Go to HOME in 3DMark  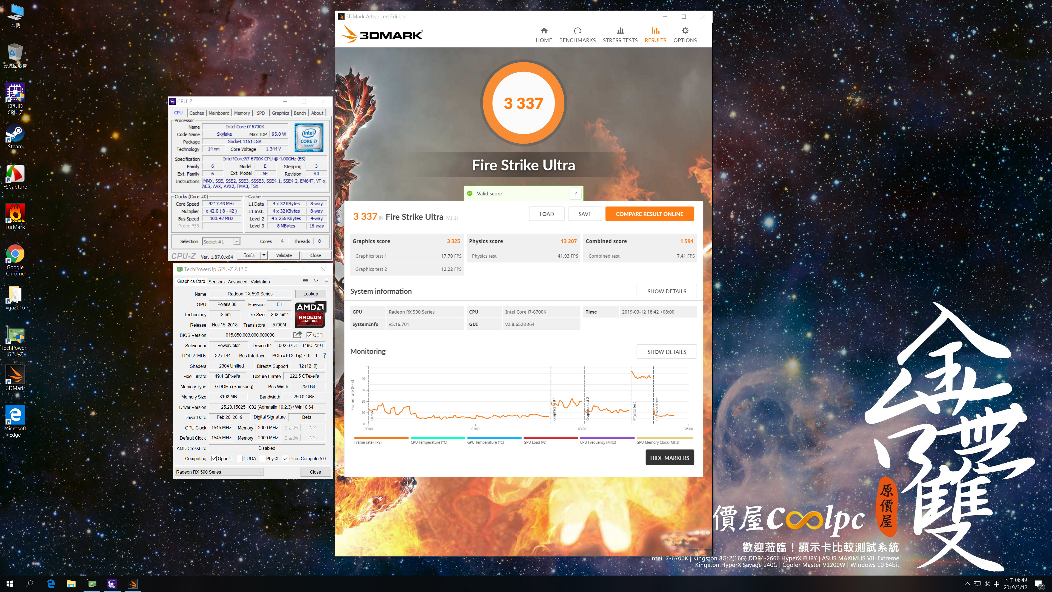pyautogui.click(x=544, y=35)
